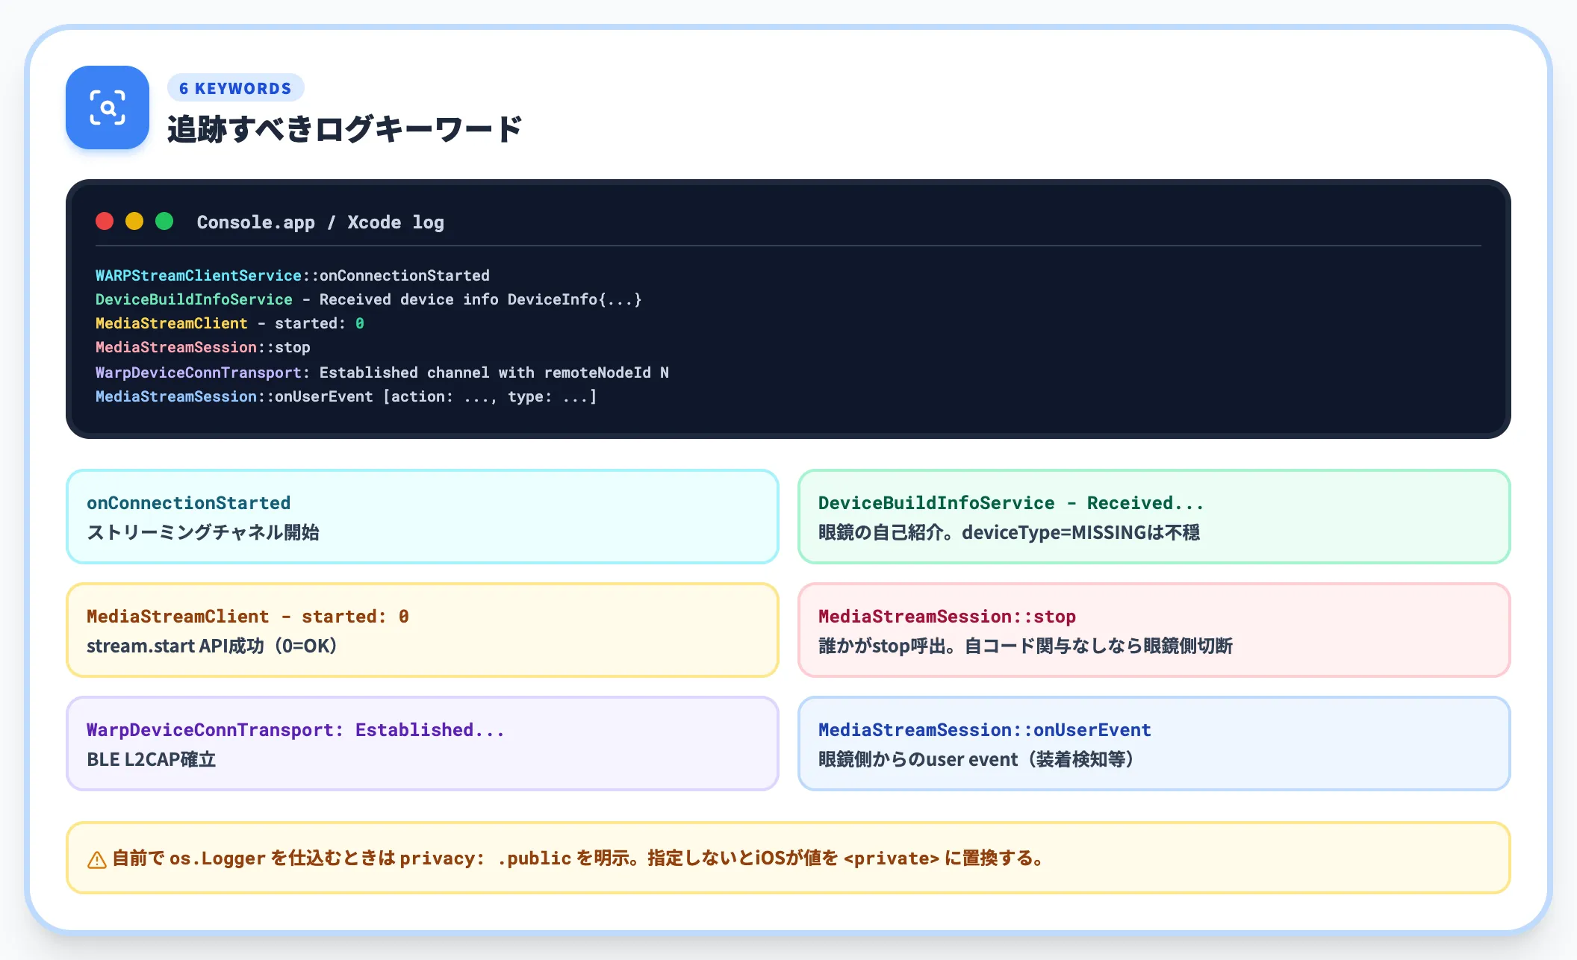Open the onConnectionStarted keyword card
This screenshot has height=960, width=1577.
[x=423, y=517]
